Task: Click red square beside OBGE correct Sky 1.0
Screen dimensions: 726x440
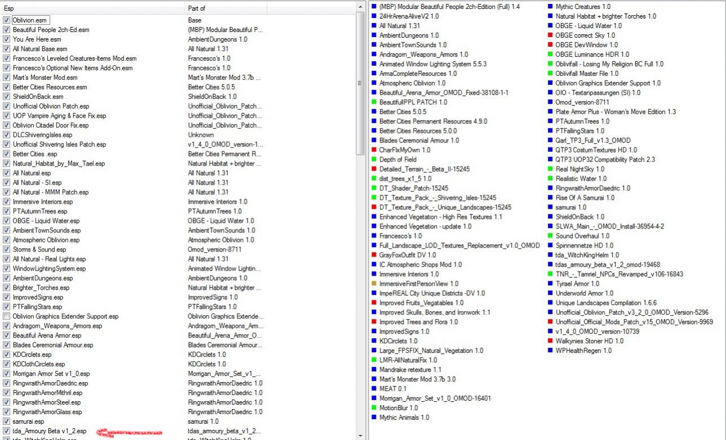Action: (550, 35)
